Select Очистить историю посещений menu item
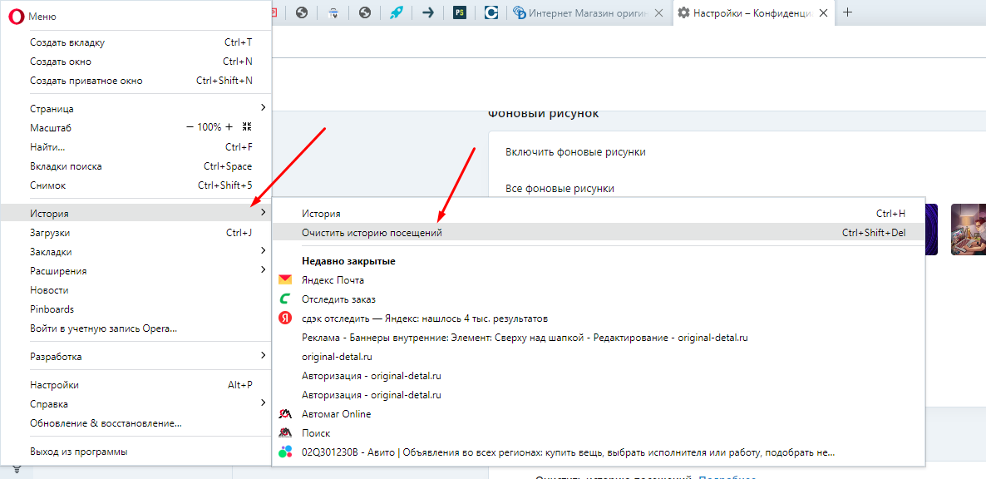This screenshot has width=986, height=479. click(x=372, y=233)
